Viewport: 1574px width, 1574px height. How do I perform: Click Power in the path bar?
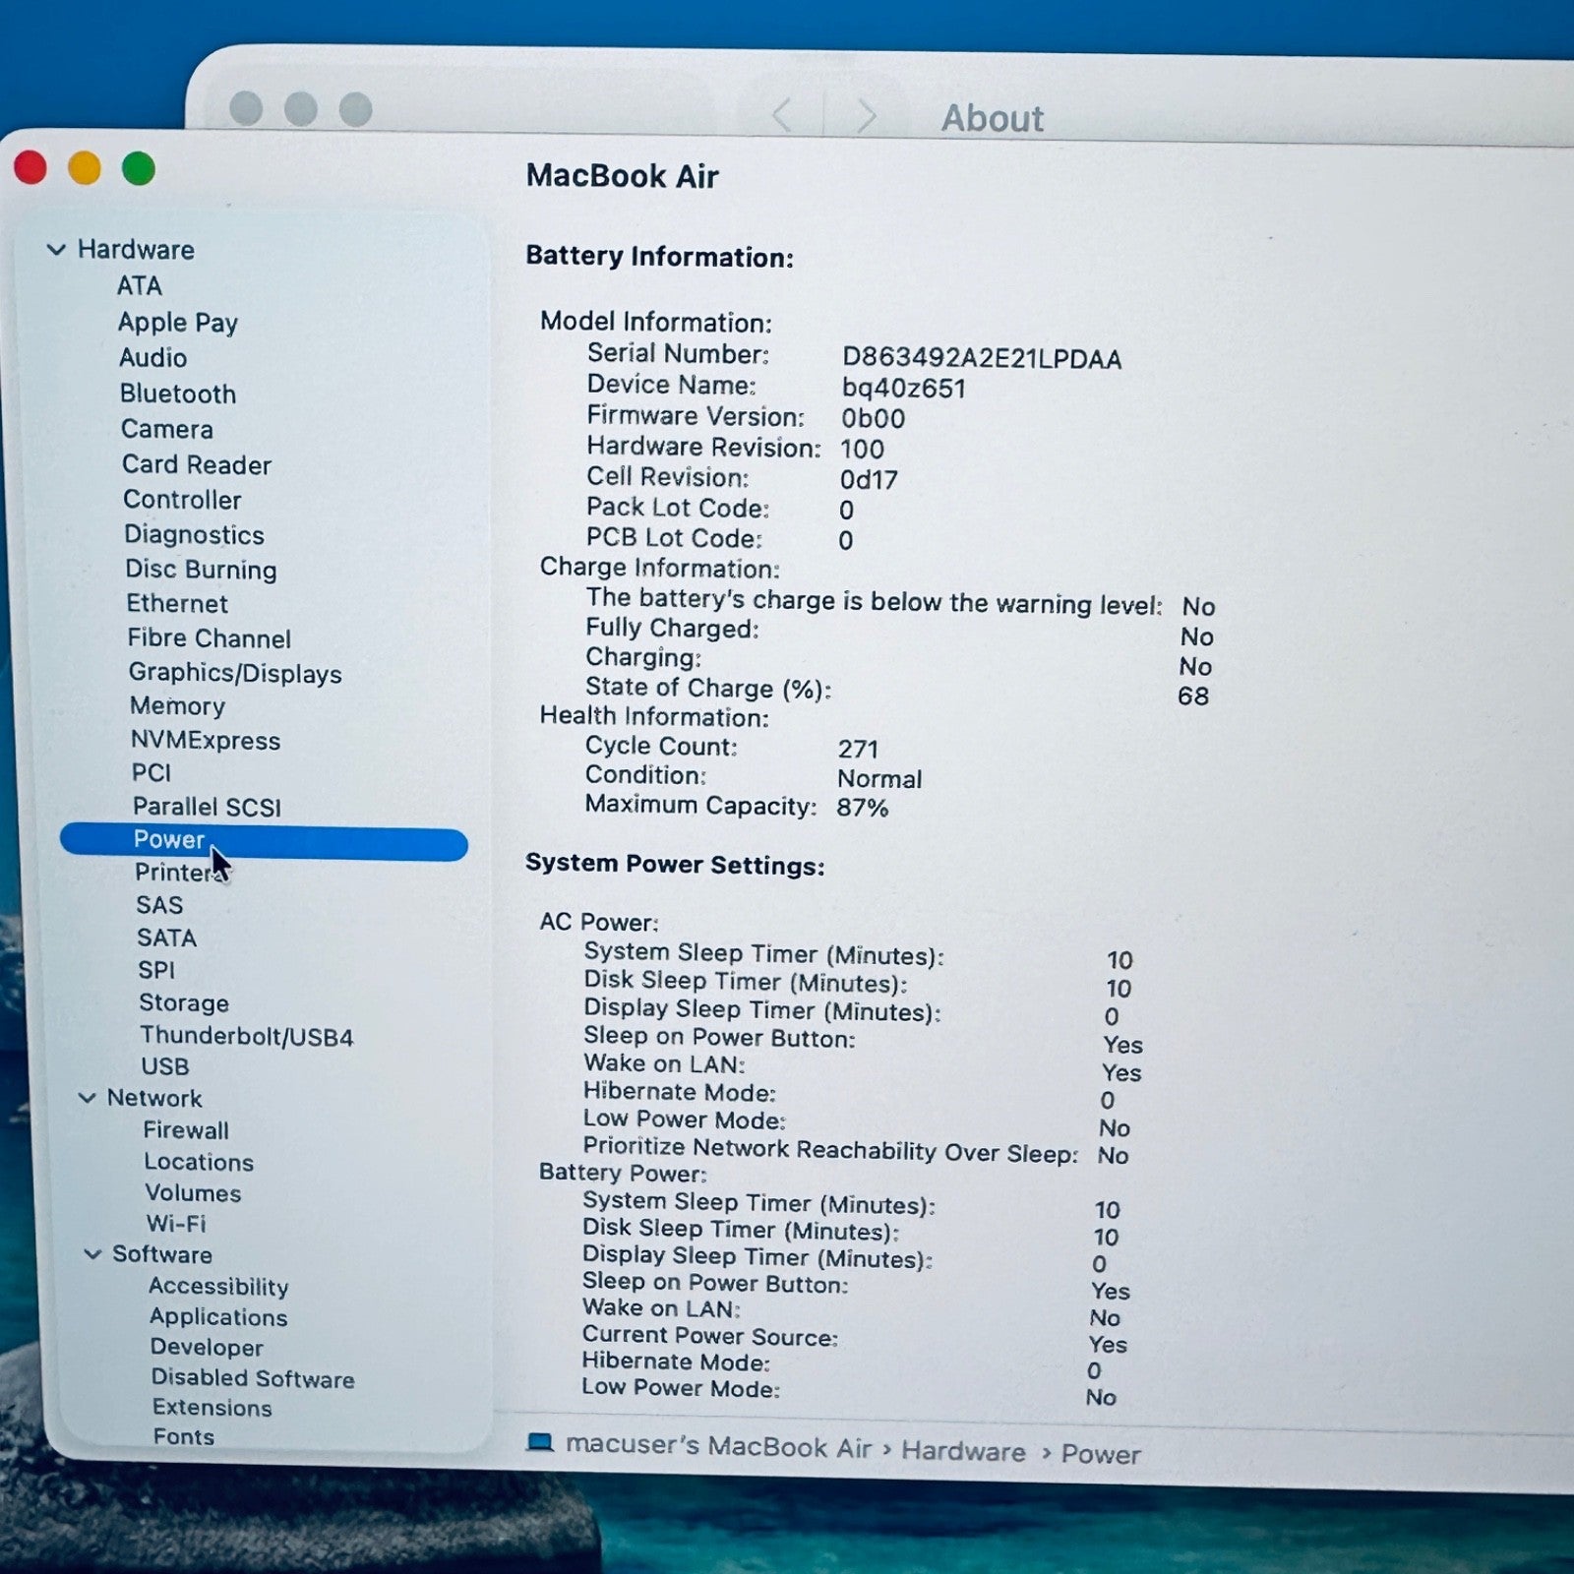[1101, 1455]
